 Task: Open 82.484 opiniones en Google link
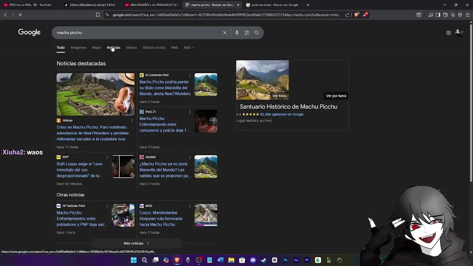click(x=282, y=114)
